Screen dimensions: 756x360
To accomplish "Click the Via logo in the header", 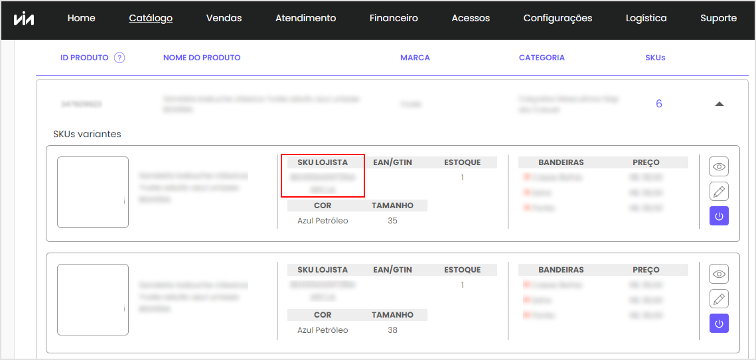I will tap(23, 19).
